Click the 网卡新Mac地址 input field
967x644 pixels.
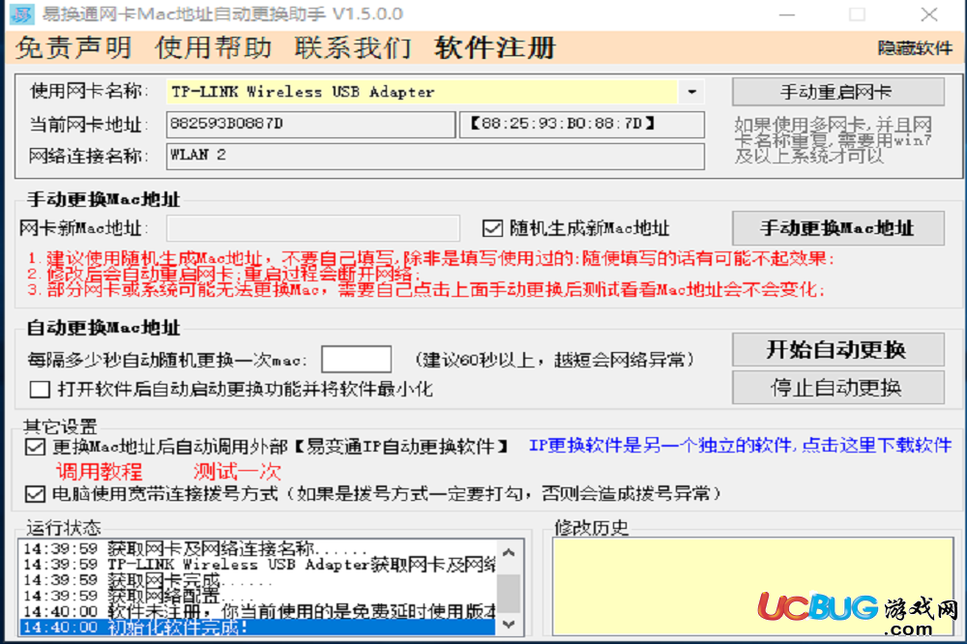point(312,228)
